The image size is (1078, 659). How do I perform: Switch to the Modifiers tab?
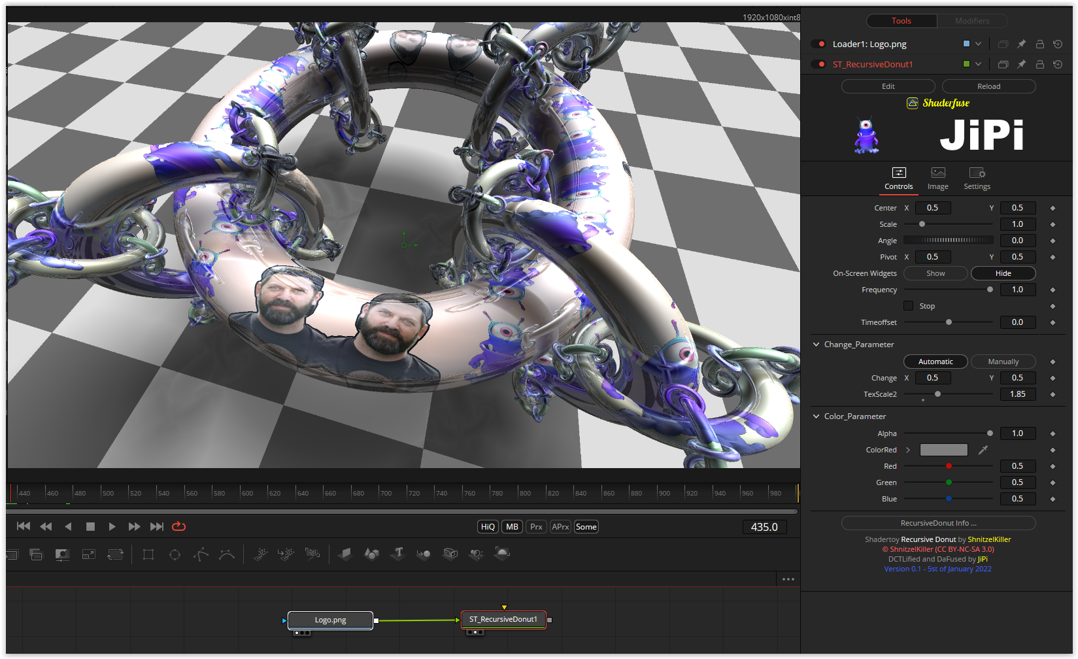click(972, 21)
